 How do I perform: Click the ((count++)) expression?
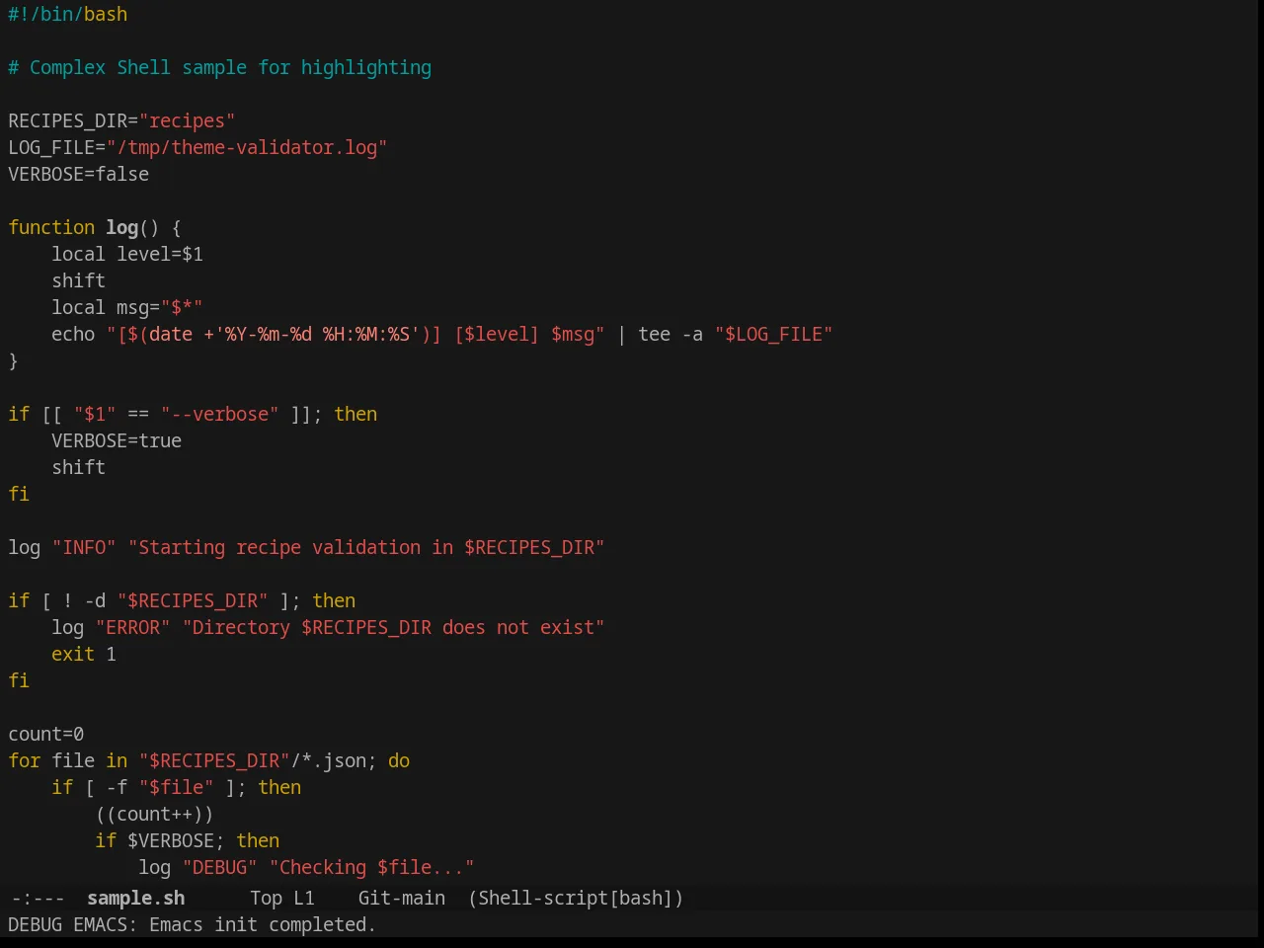click(154, 814)
